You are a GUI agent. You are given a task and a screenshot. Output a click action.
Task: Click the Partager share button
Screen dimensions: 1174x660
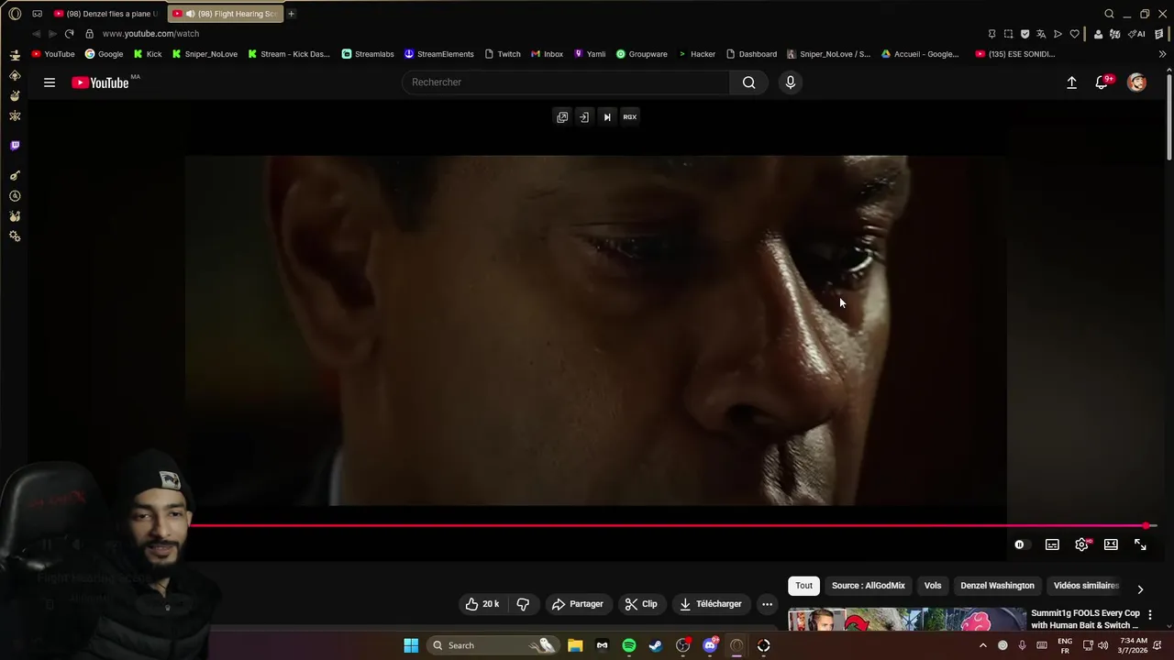(x=577, y=604)
